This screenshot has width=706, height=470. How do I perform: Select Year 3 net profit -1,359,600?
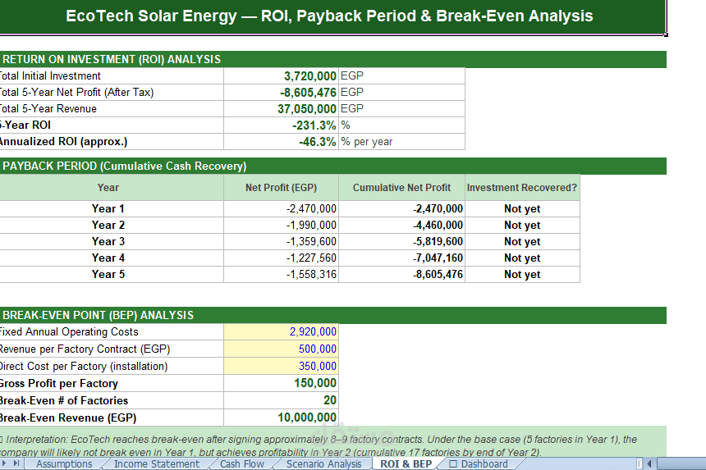pyautogui.click(x=281, y=241)
